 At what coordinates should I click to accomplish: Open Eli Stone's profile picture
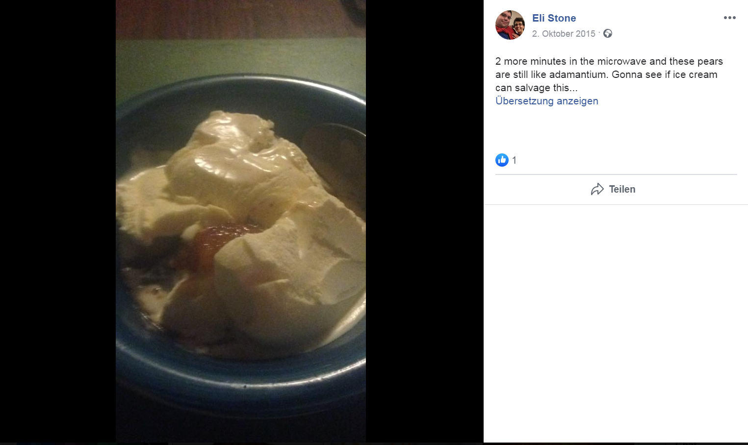tap(510, 25)
